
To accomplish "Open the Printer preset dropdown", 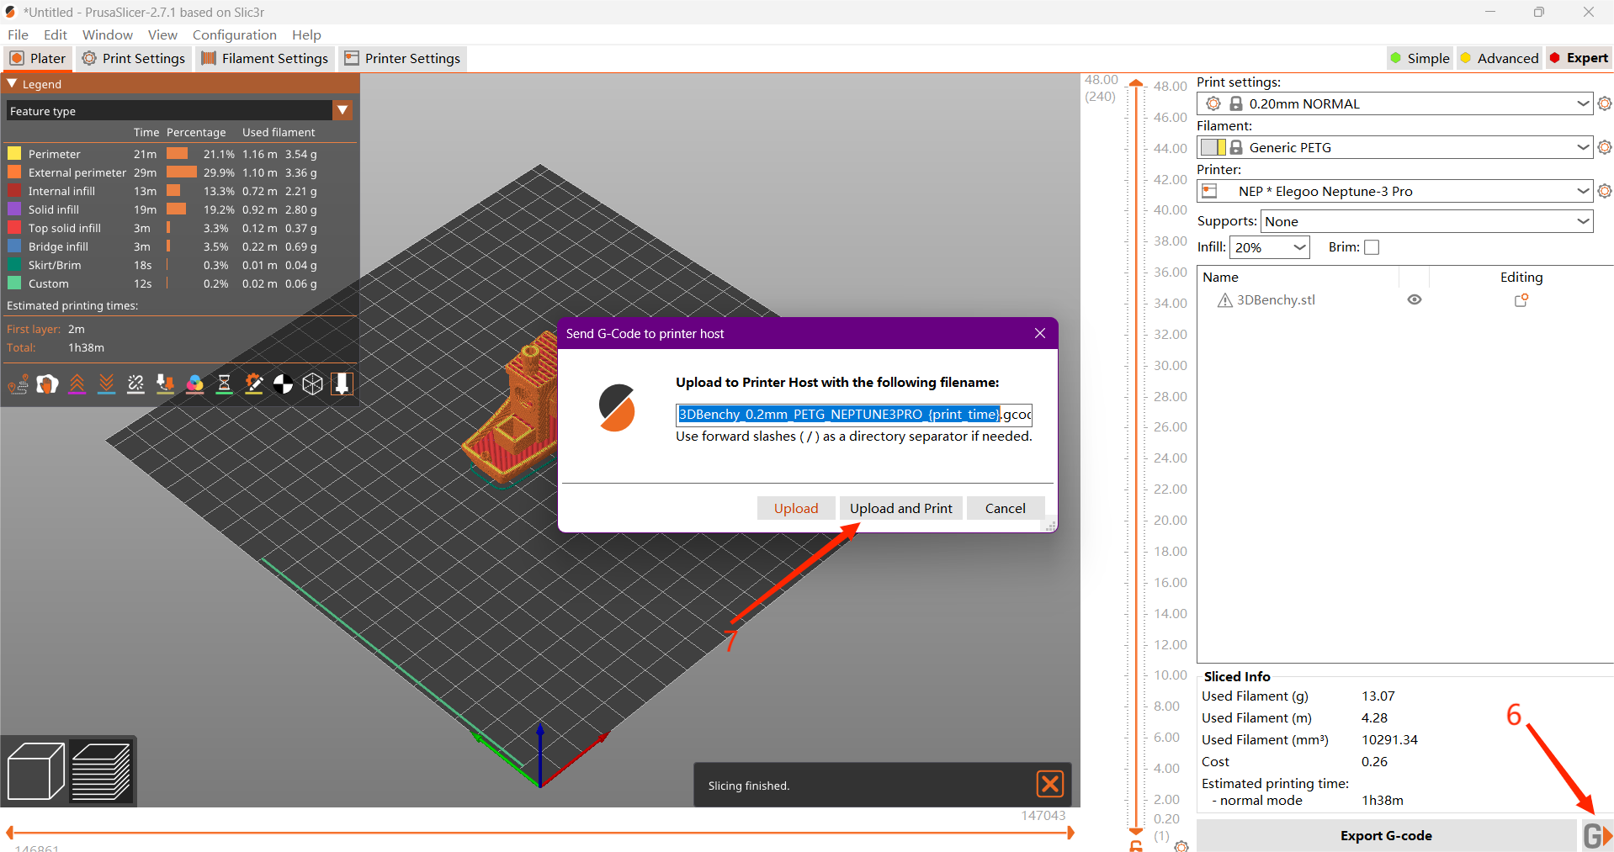I will (1582, 191).
